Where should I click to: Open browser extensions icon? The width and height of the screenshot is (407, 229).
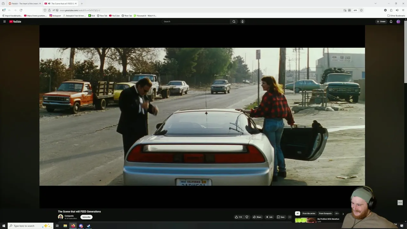coord(391,10)
